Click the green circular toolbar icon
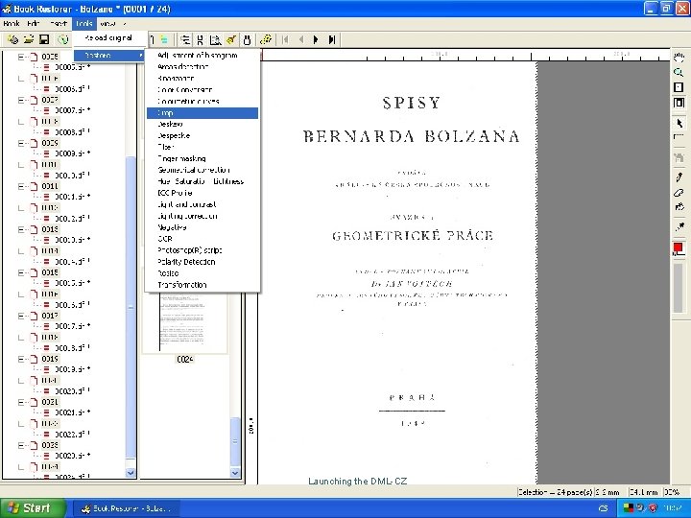The image size is (691, 518). (63, 39)
